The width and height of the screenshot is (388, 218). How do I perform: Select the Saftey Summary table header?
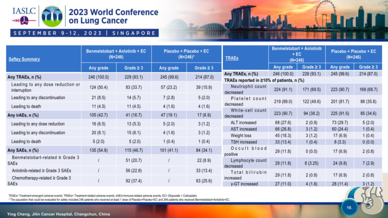24,59
